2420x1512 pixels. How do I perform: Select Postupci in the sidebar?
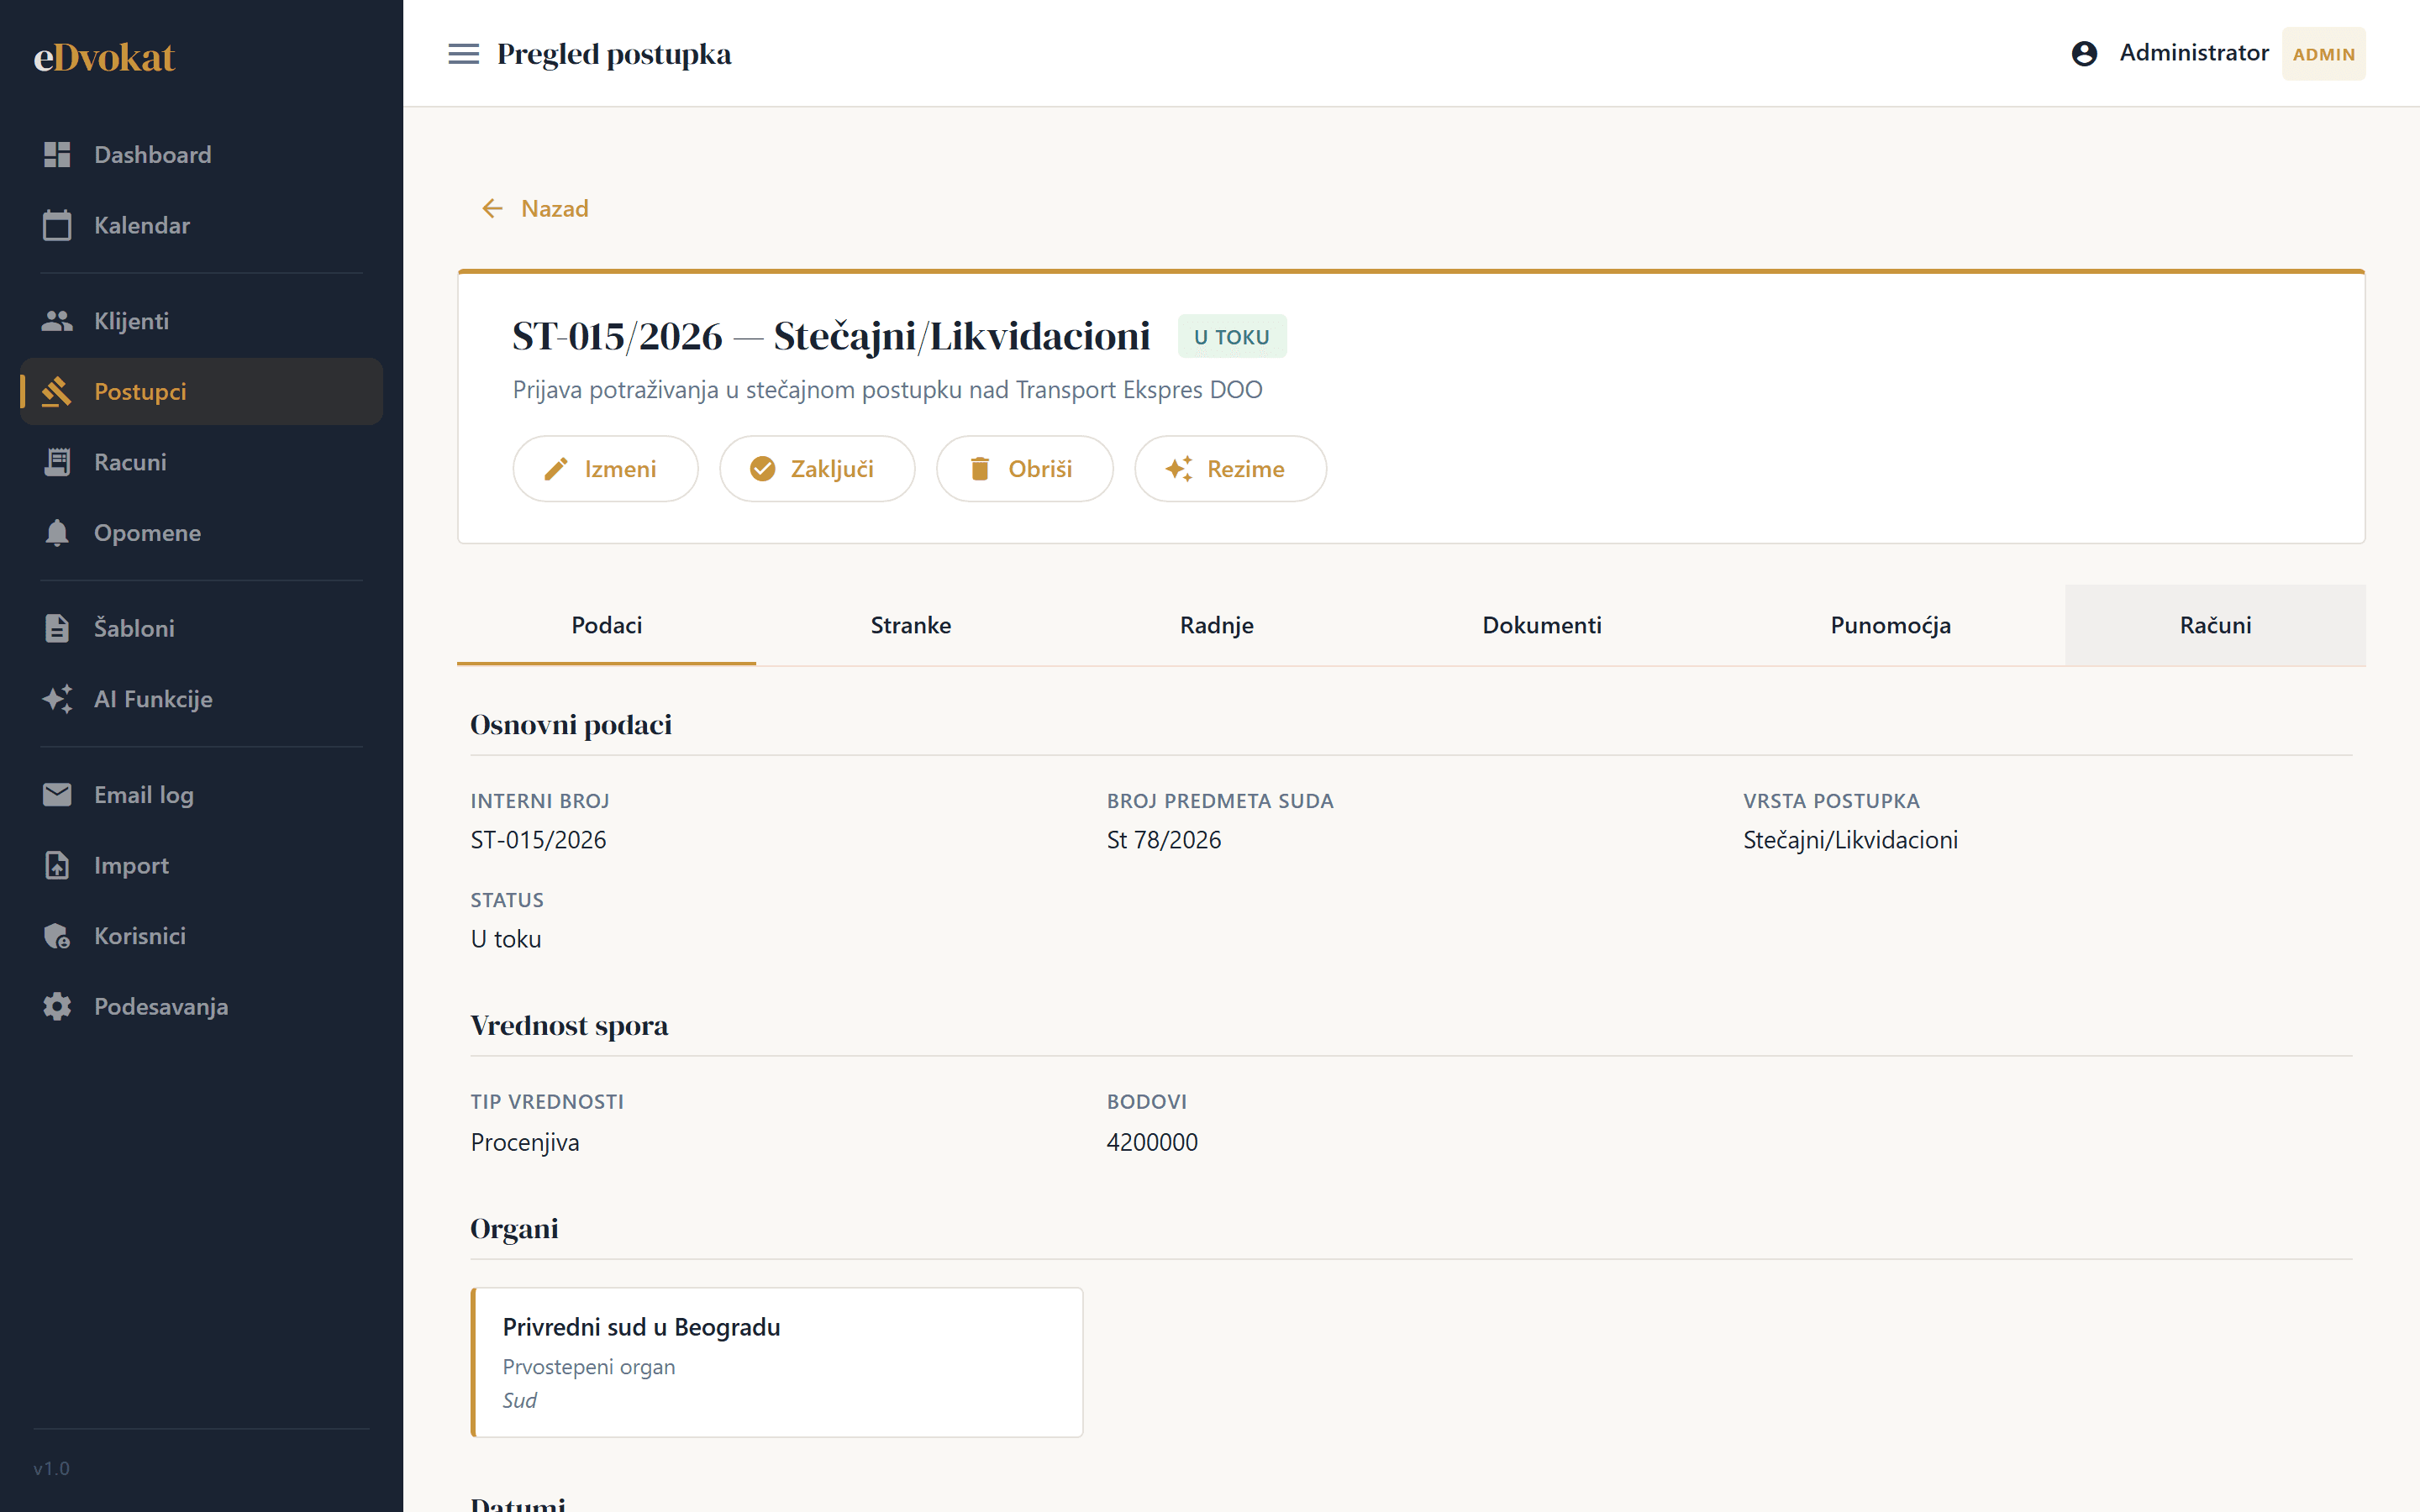201,392
